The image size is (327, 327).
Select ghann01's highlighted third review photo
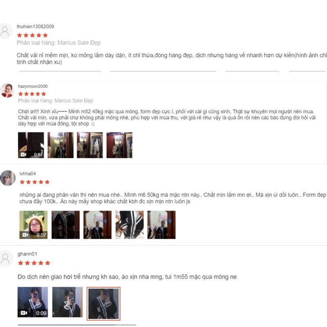click(103, 304)
